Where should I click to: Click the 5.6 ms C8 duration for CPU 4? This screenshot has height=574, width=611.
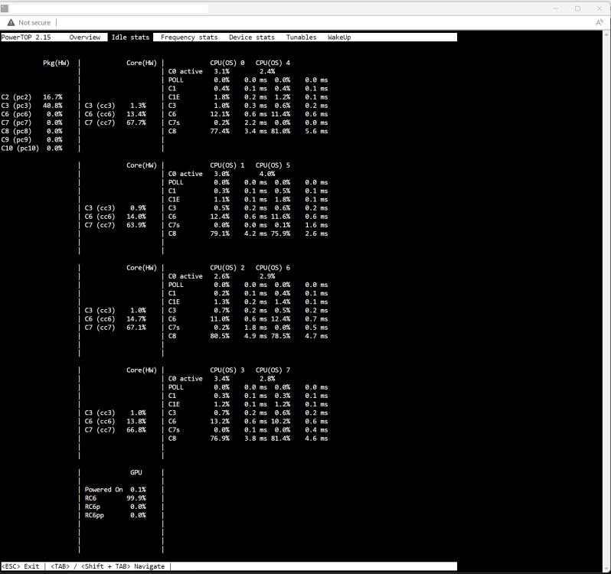click(x=316, y=131)
